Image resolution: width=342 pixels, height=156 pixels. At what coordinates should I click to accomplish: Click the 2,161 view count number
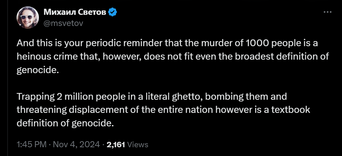pos(116,145)
